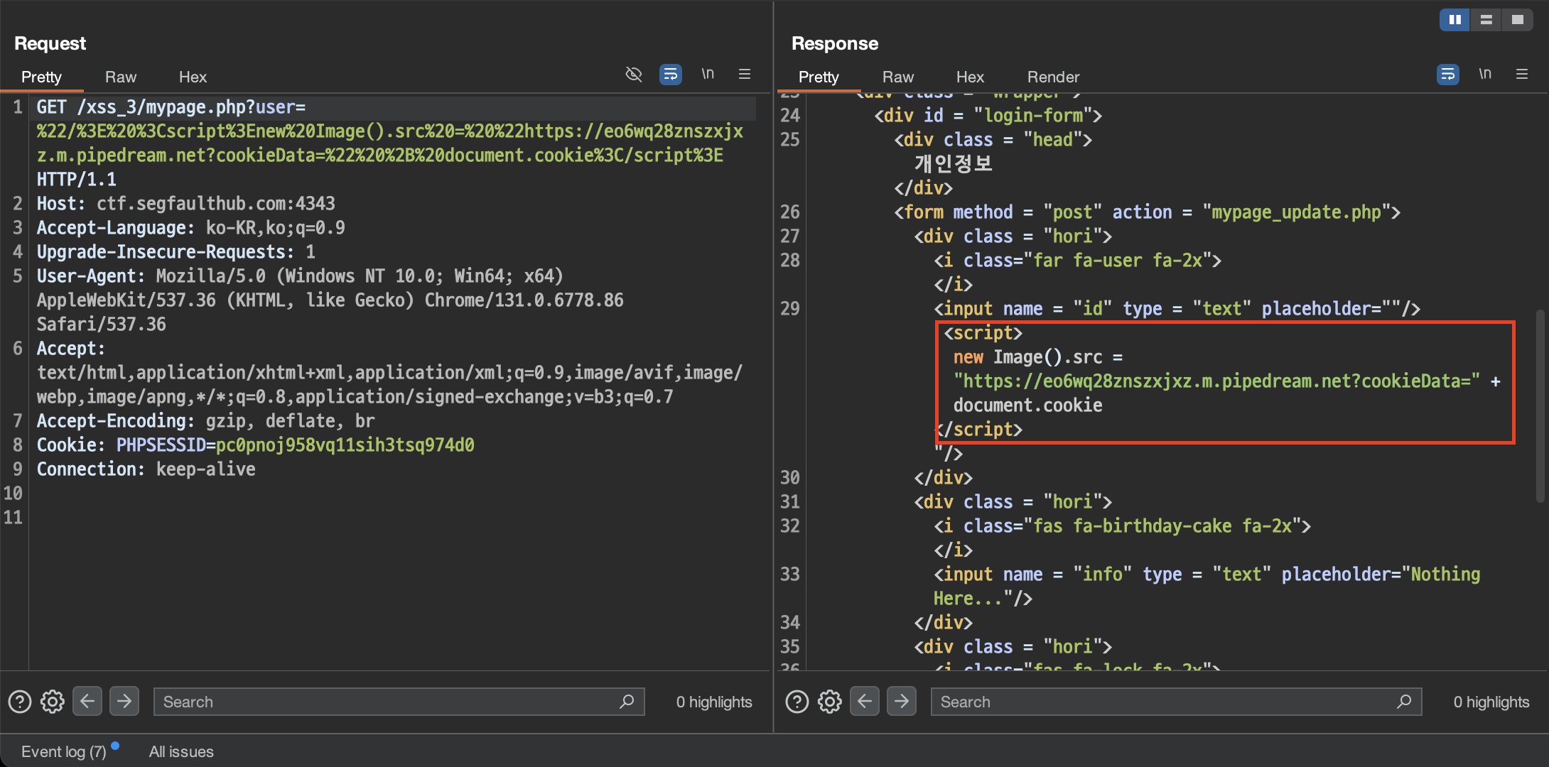Open Request panel hamburger menu
The image size is (1549, 767).
coord(745,75)
